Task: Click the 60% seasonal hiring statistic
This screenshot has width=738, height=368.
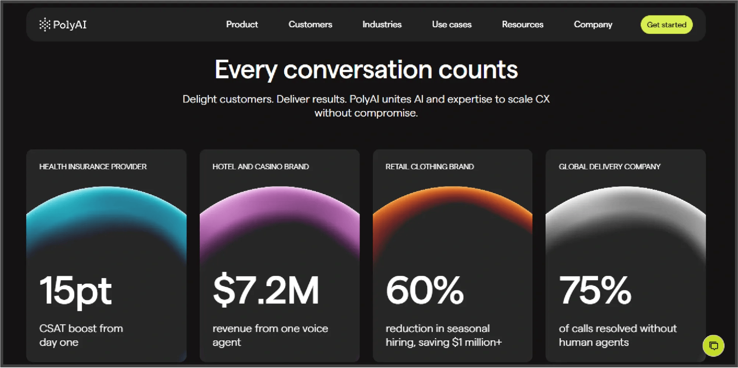Action: pyautogui.click(x=425, y=291)
